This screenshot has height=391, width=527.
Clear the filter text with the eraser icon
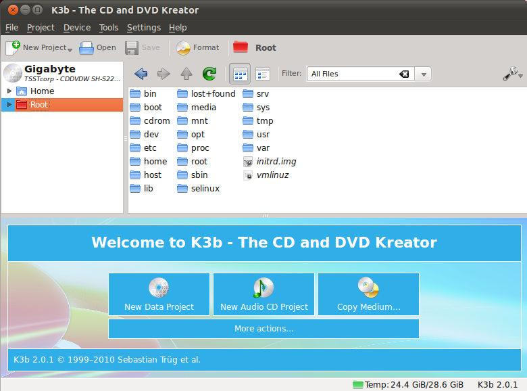(x=404, y=74)
